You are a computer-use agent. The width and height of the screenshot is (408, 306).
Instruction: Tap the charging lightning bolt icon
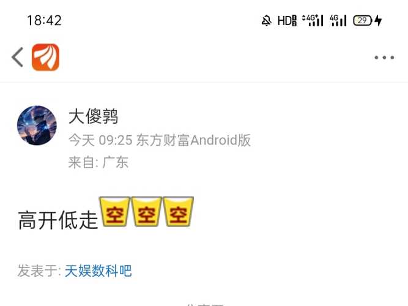coord(378,21)
